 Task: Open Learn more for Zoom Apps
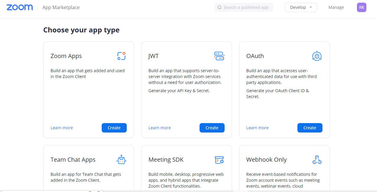62,128
